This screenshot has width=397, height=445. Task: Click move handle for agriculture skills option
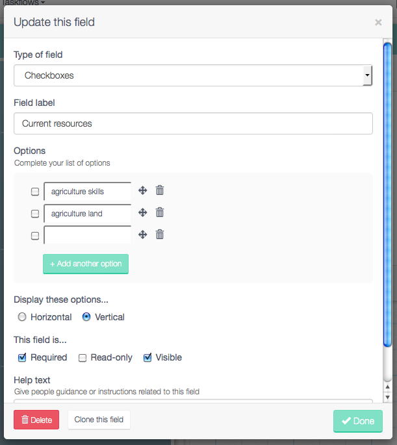tap(143, 190)
